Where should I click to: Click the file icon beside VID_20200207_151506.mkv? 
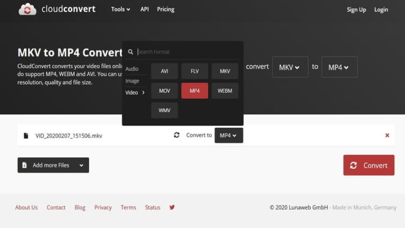pyautogui.click(x=26, y=136)
